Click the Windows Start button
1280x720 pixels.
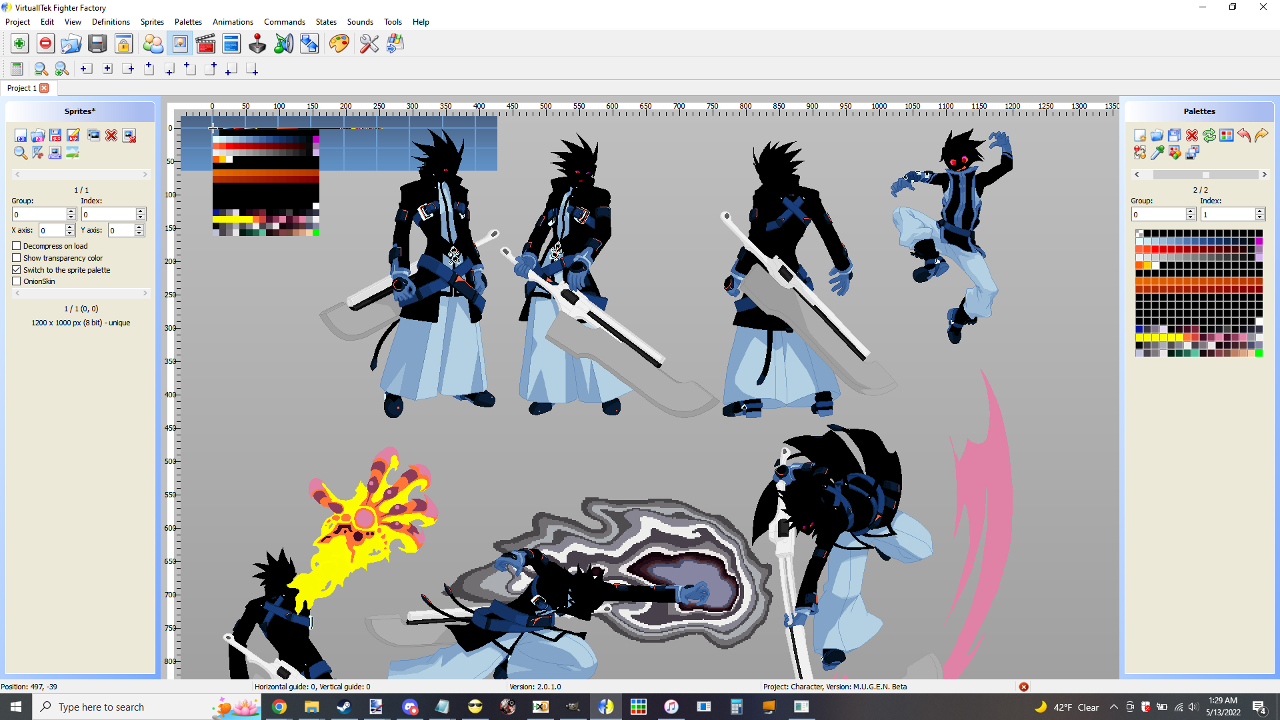pyautogui.click(x=16, y=707)
